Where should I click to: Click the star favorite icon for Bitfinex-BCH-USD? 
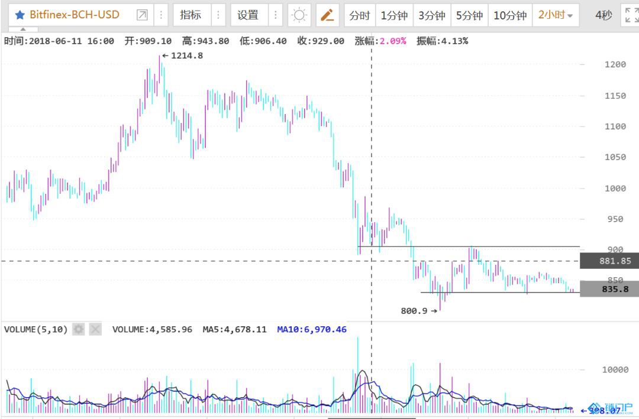coord(20,15)
